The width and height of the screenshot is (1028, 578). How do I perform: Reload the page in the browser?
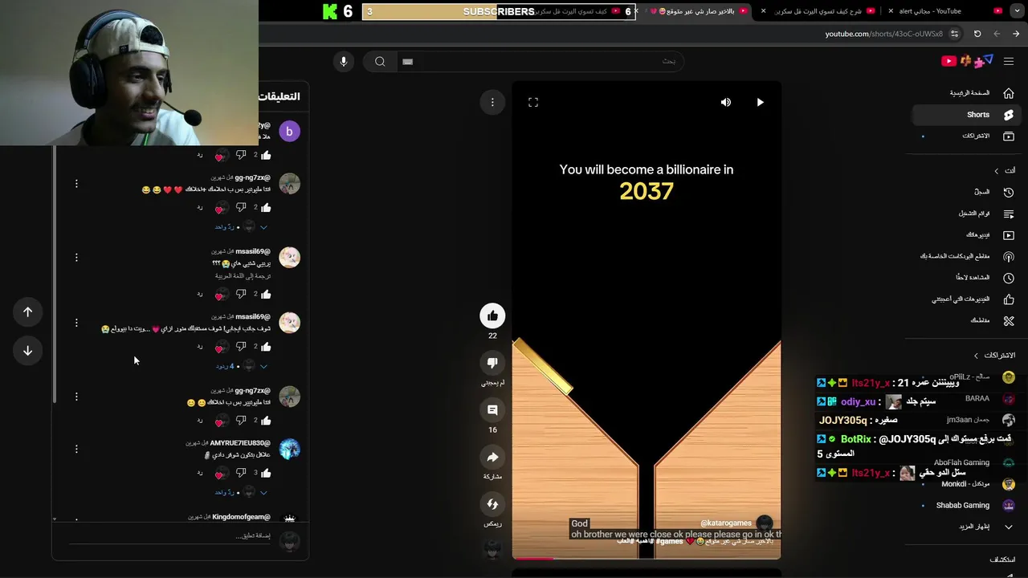tap(977, 34)
